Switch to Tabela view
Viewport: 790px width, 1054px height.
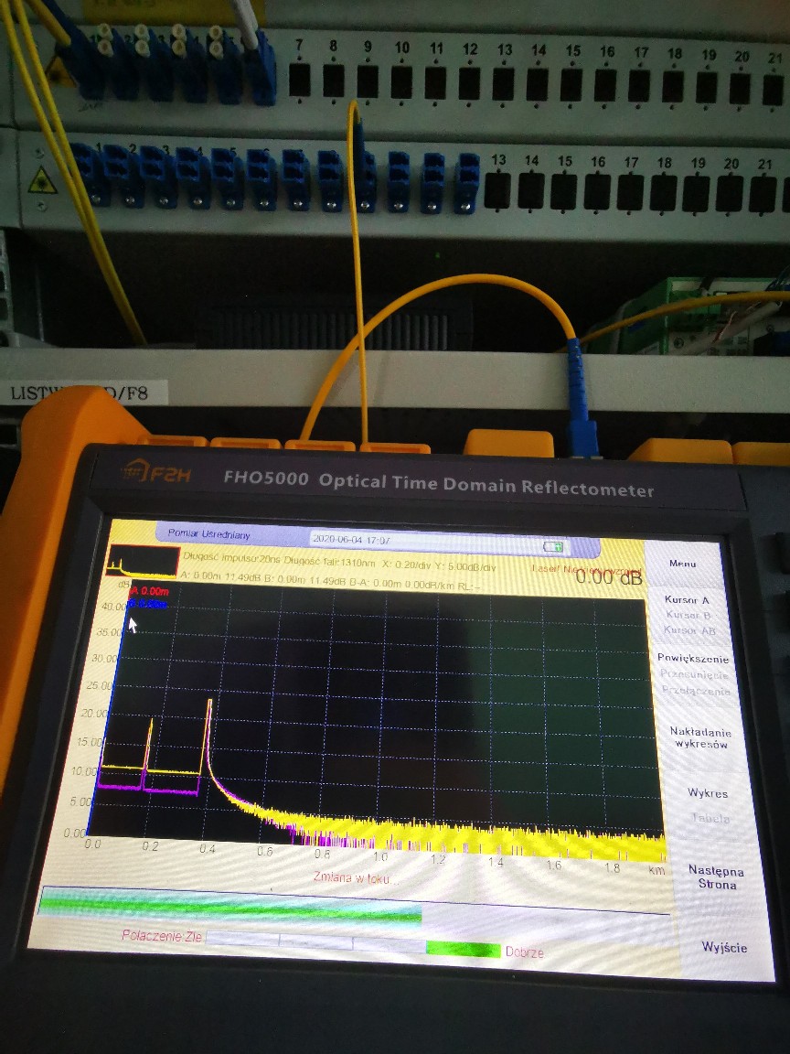[x=710, y=818]
